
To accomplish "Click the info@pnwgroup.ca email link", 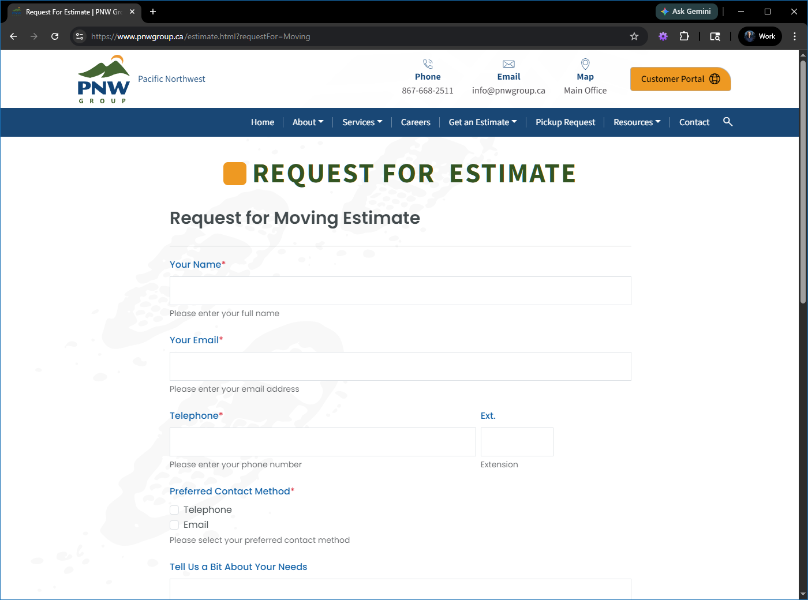I will pos(508,91).
